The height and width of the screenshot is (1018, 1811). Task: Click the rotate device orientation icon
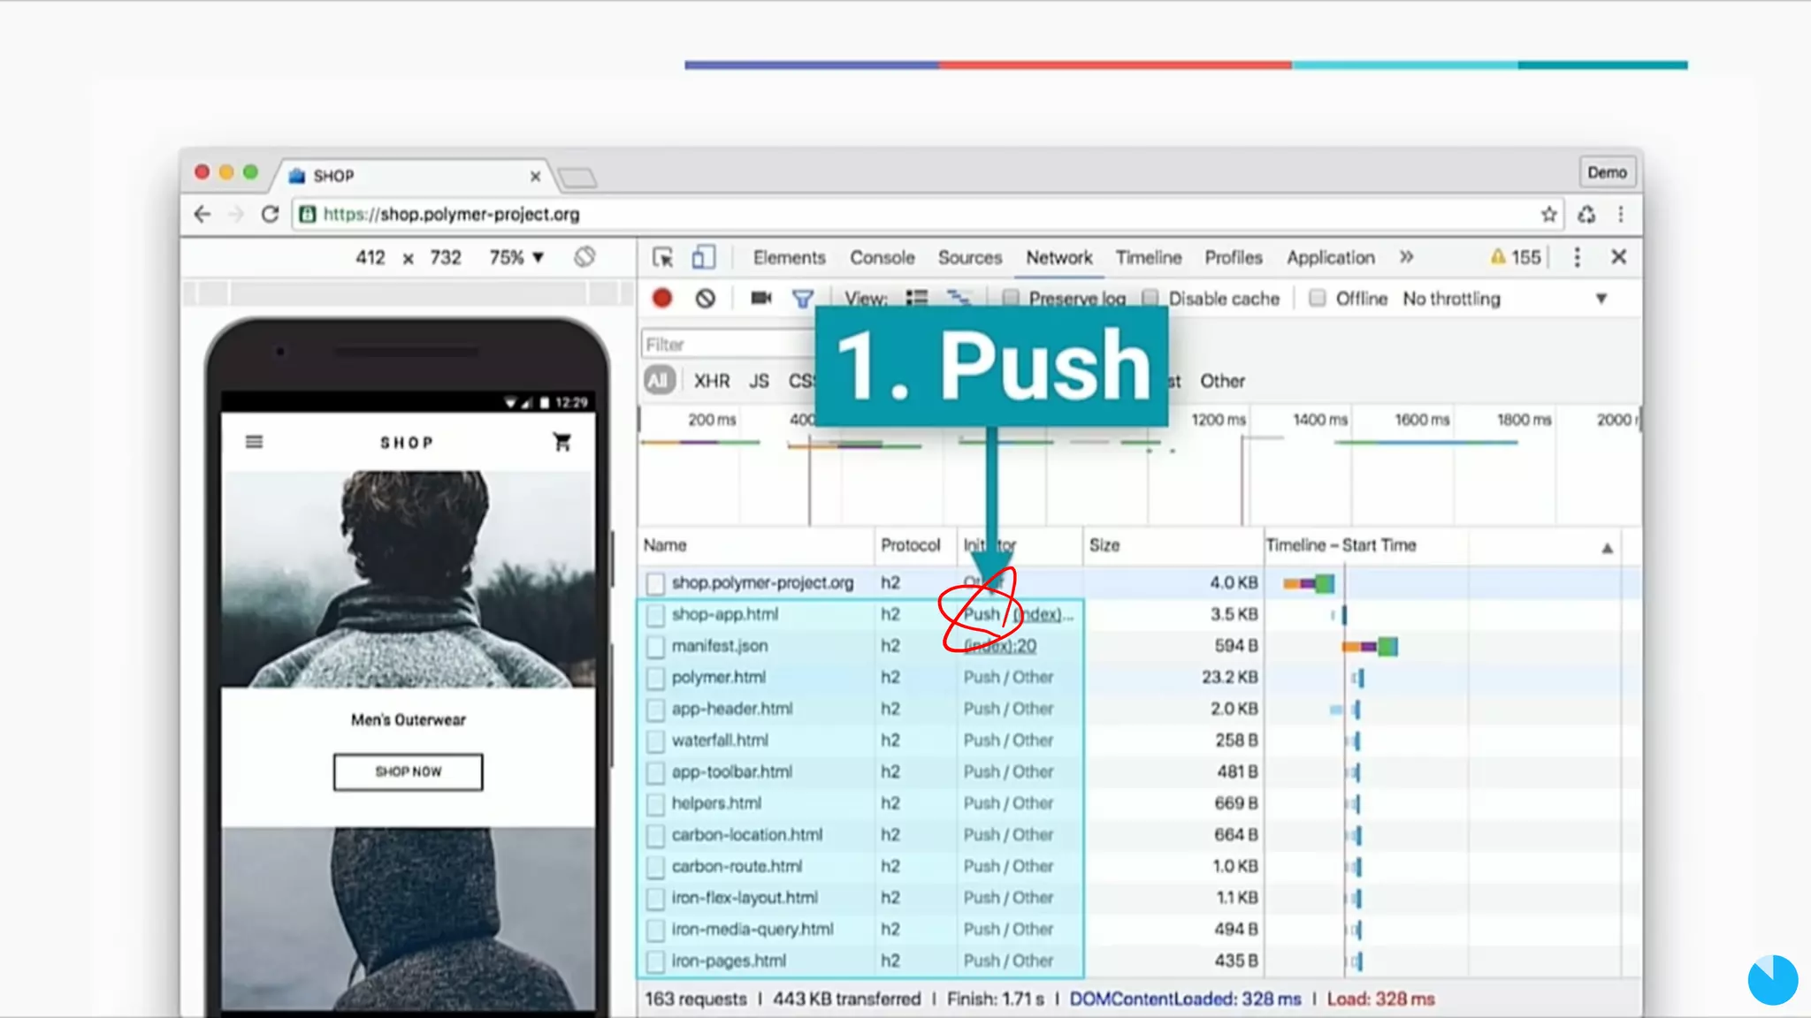[585, 257]
